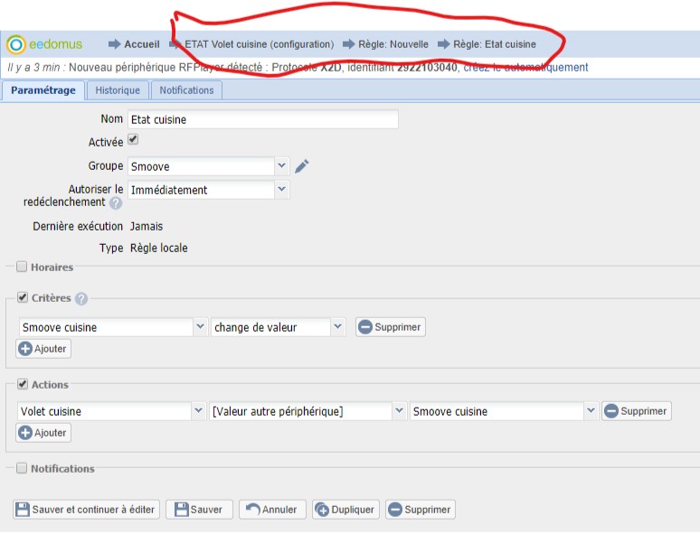Open the '[Valeur autre périphérique]' dropdown

[x=399, y=411]
